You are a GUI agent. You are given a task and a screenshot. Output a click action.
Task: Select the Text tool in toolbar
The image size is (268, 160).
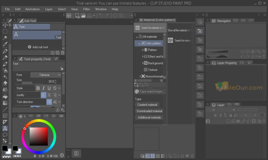(x=5, y=128)
